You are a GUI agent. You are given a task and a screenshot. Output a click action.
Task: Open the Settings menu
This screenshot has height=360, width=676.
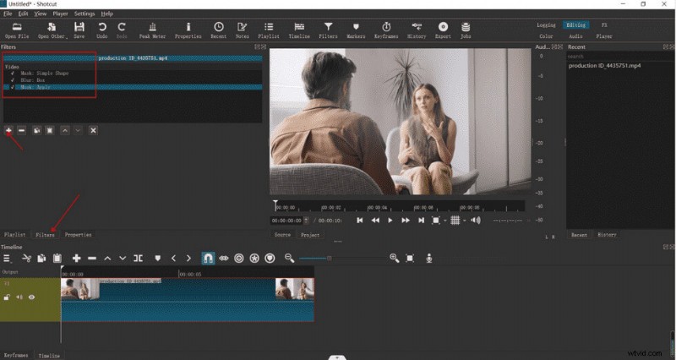tap(84, 14)
